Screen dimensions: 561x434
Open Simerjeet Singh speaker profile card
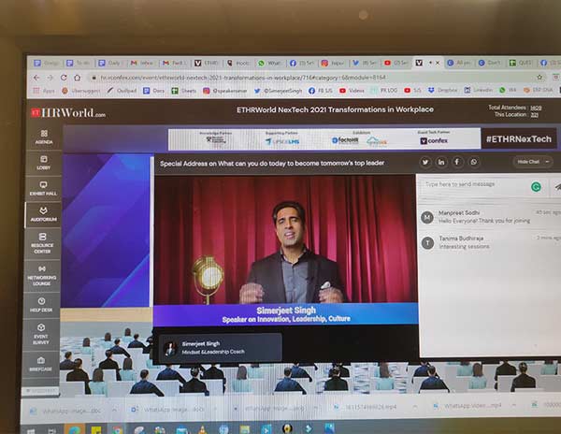(220, 347)
